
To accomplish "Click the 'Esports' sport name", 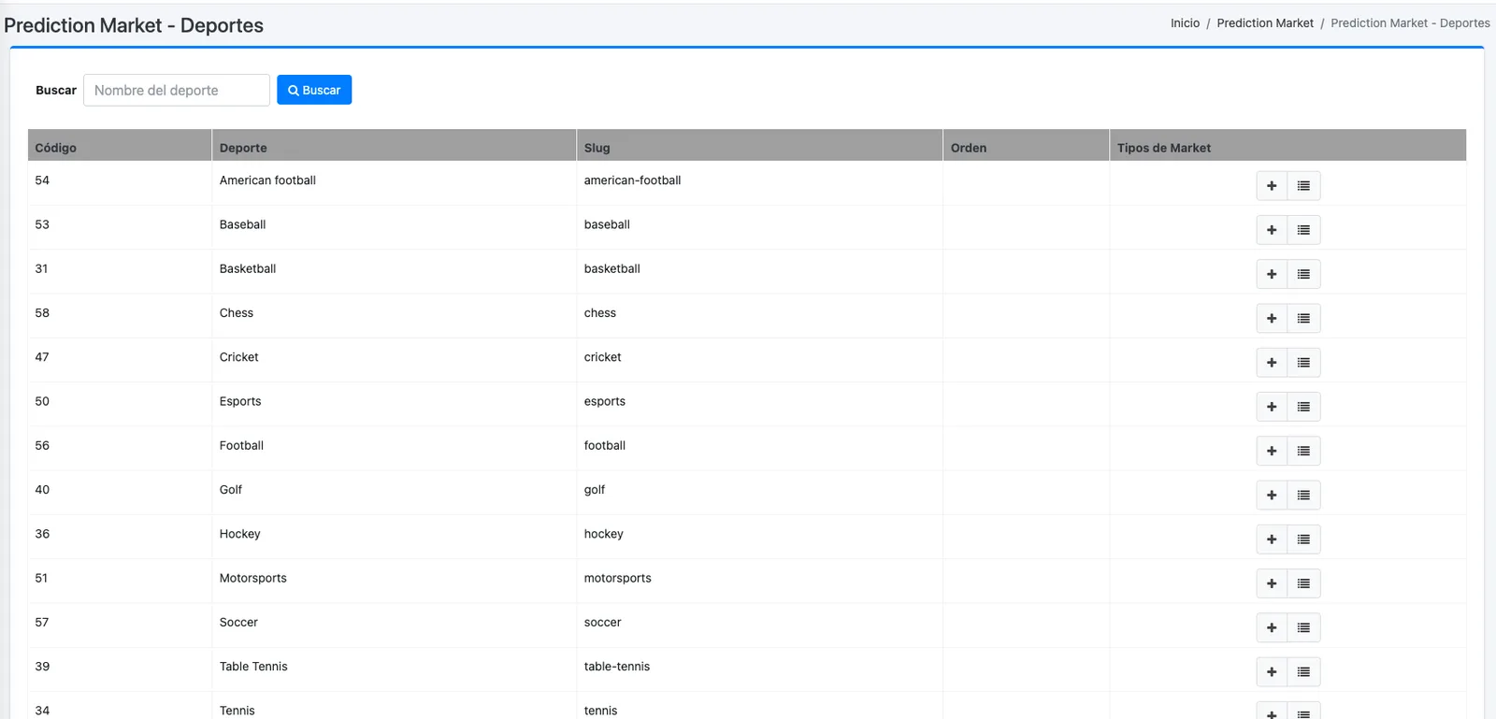I will (x=240, y=401).
